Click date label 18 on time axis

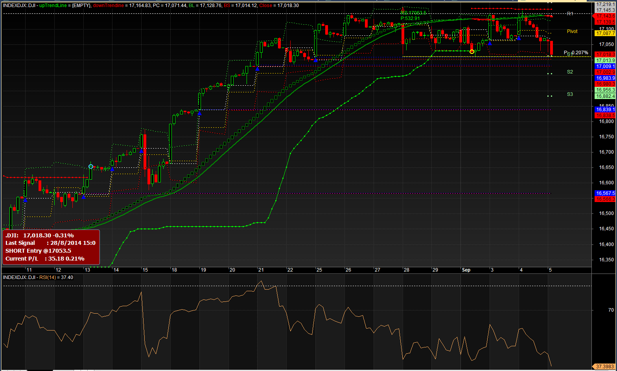point(174,270)
